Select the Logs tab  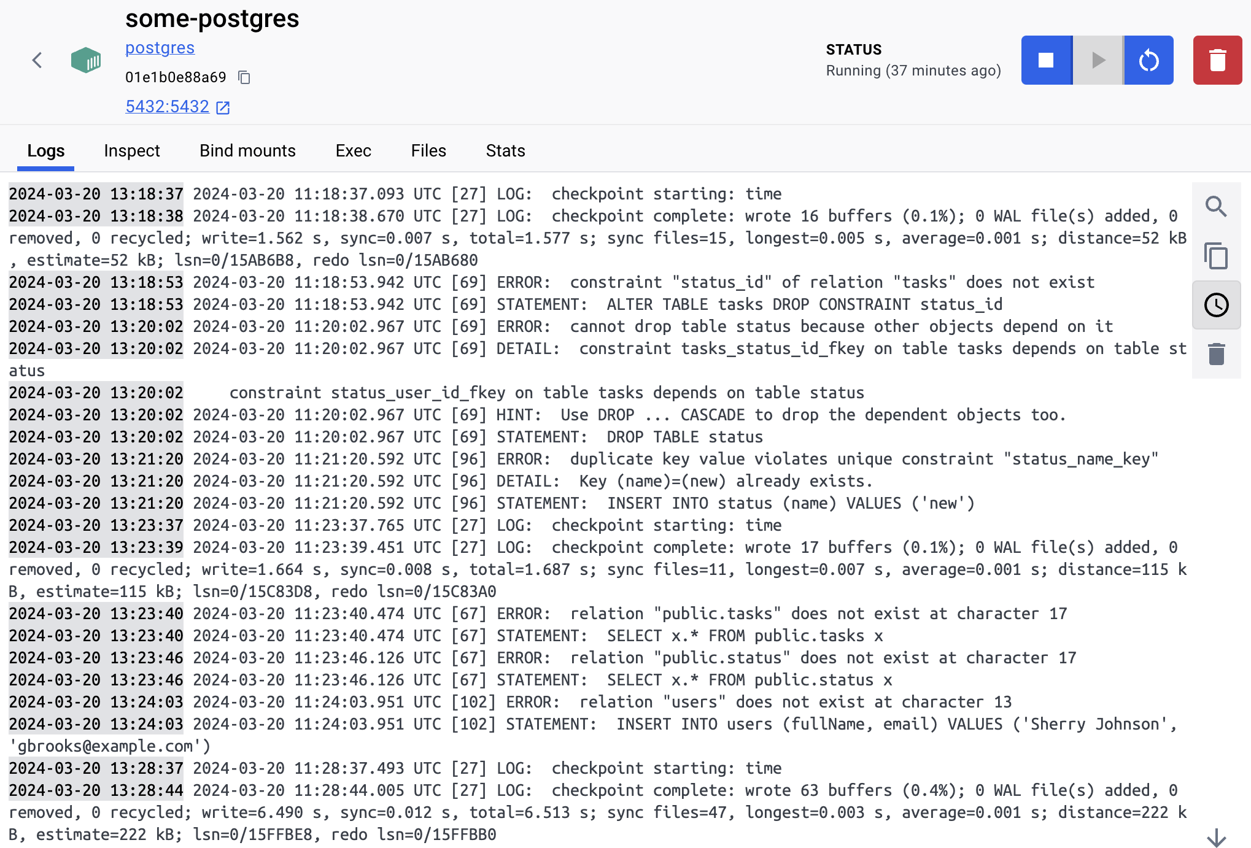click(46, 151)
